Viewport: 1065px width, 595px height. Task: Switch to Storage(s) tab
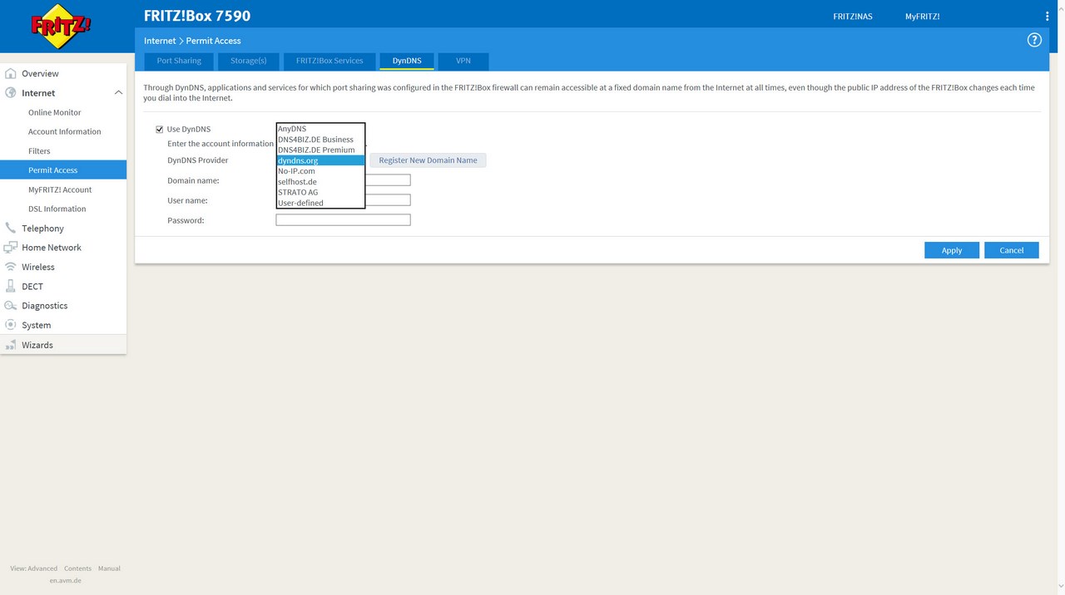(x=249, y=61)
